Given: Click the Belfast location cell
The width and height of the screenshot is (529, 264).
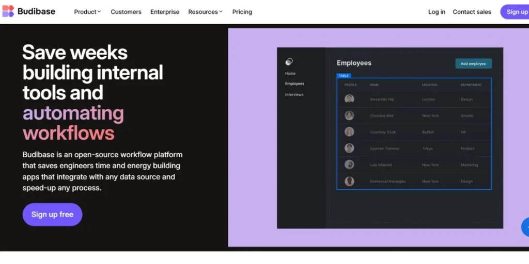Looking at the screenshot, I should click(x=428, y=133).
